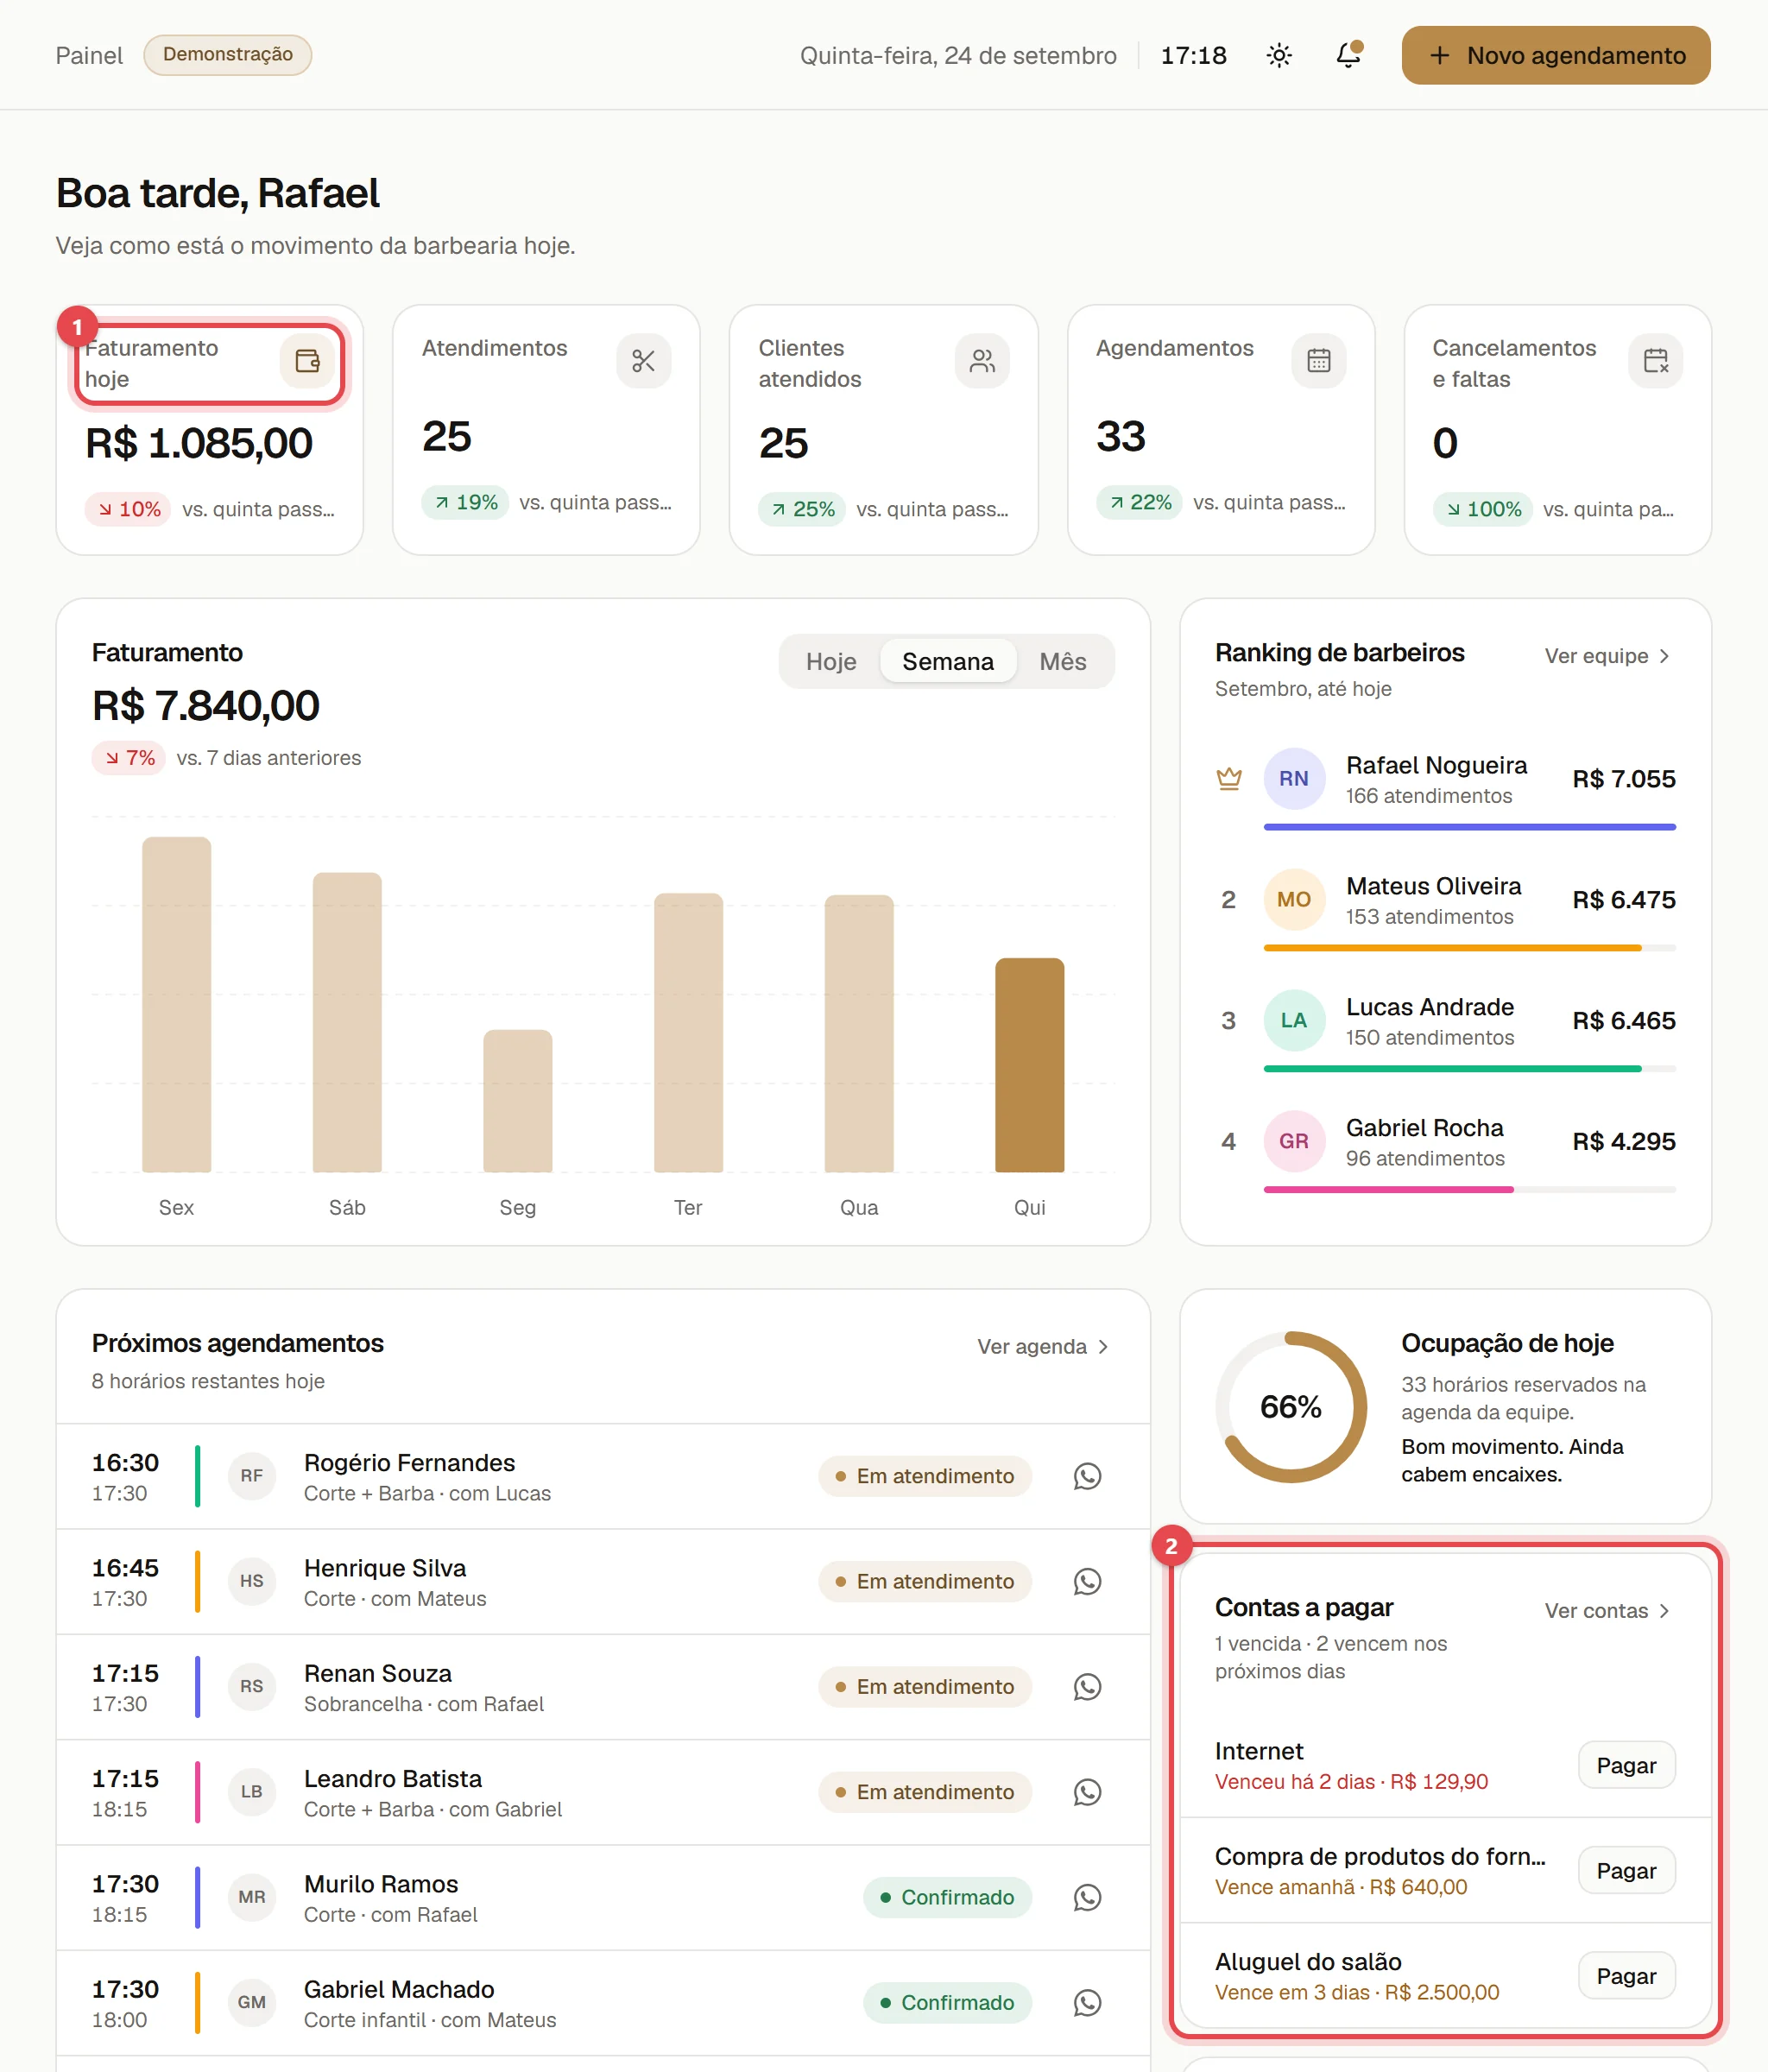Image resolution: width=1768 pixels, height=2072 pixels.
Task: Open the notifications bell
Action: [1348, 55]
